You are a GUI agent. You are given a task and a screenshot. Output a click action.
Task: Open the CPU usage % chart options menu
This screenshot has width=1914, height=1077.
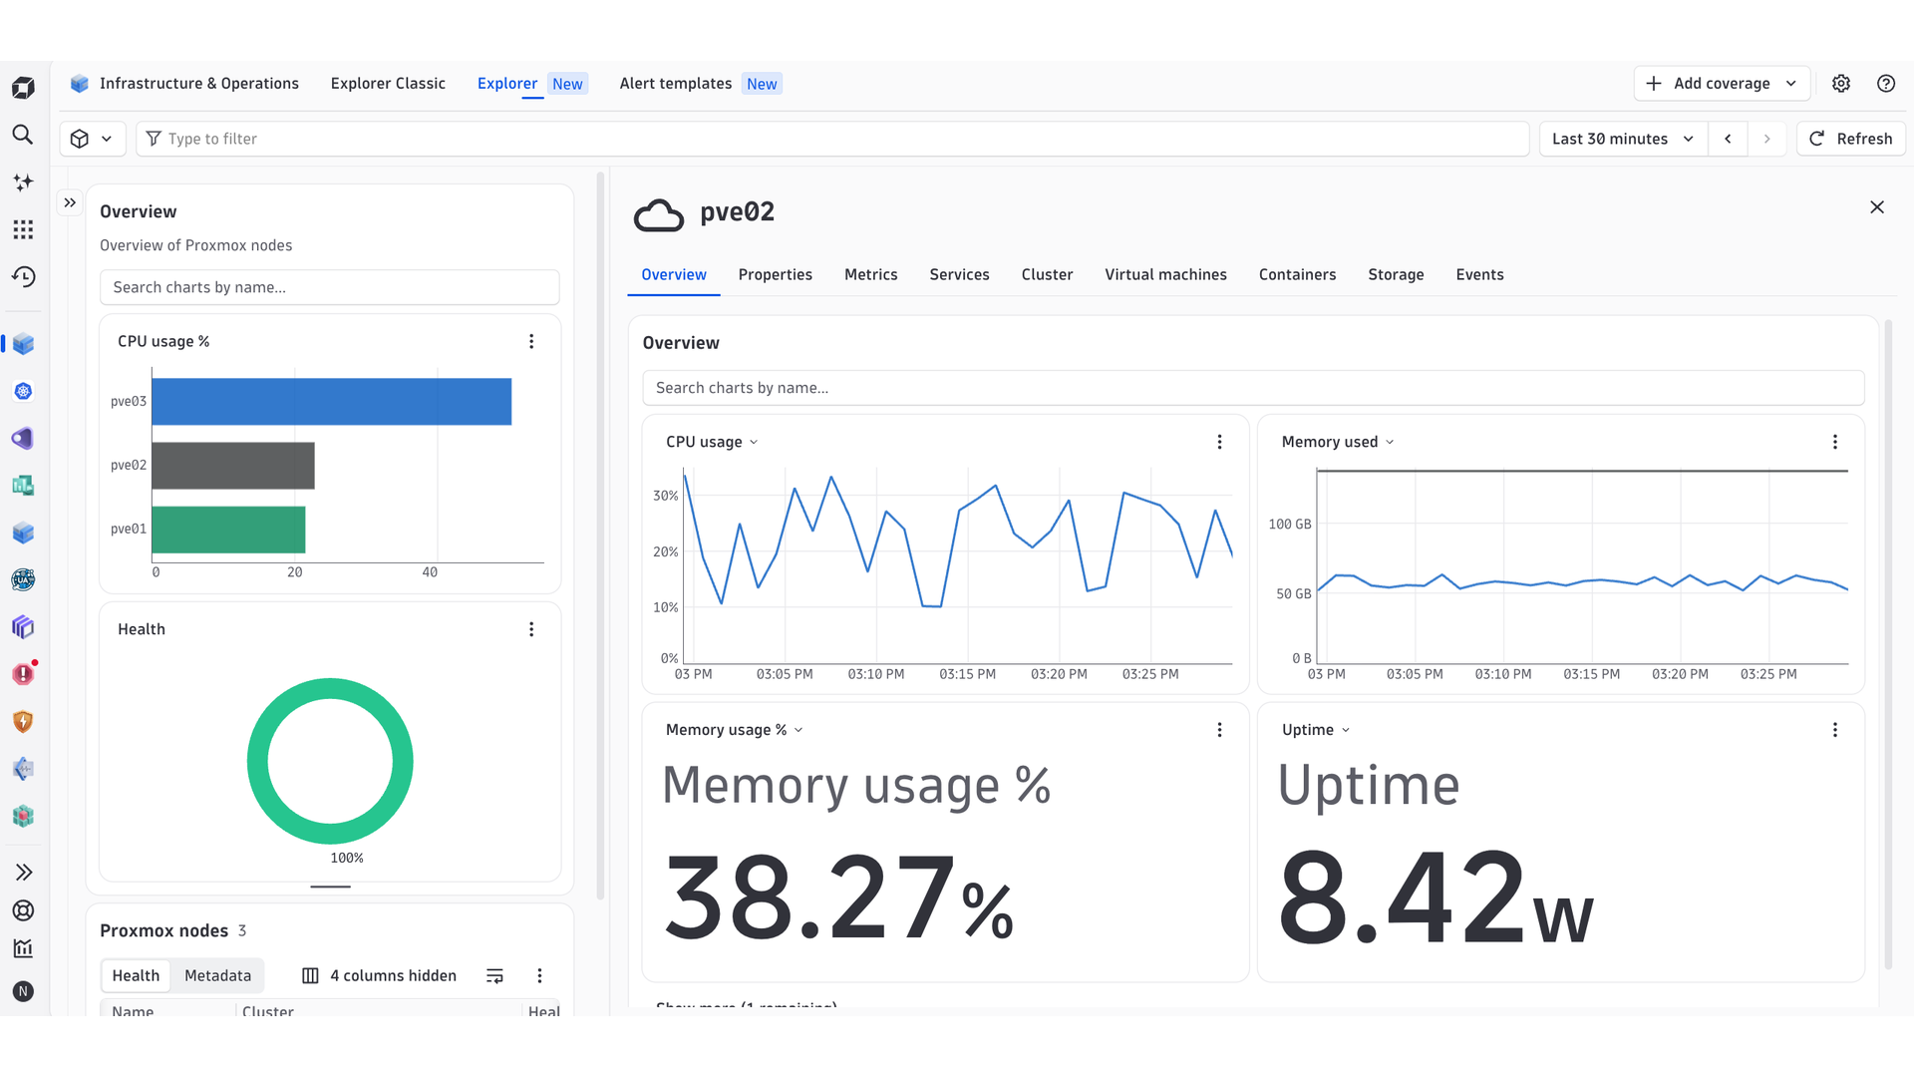[x=531, y=341]
